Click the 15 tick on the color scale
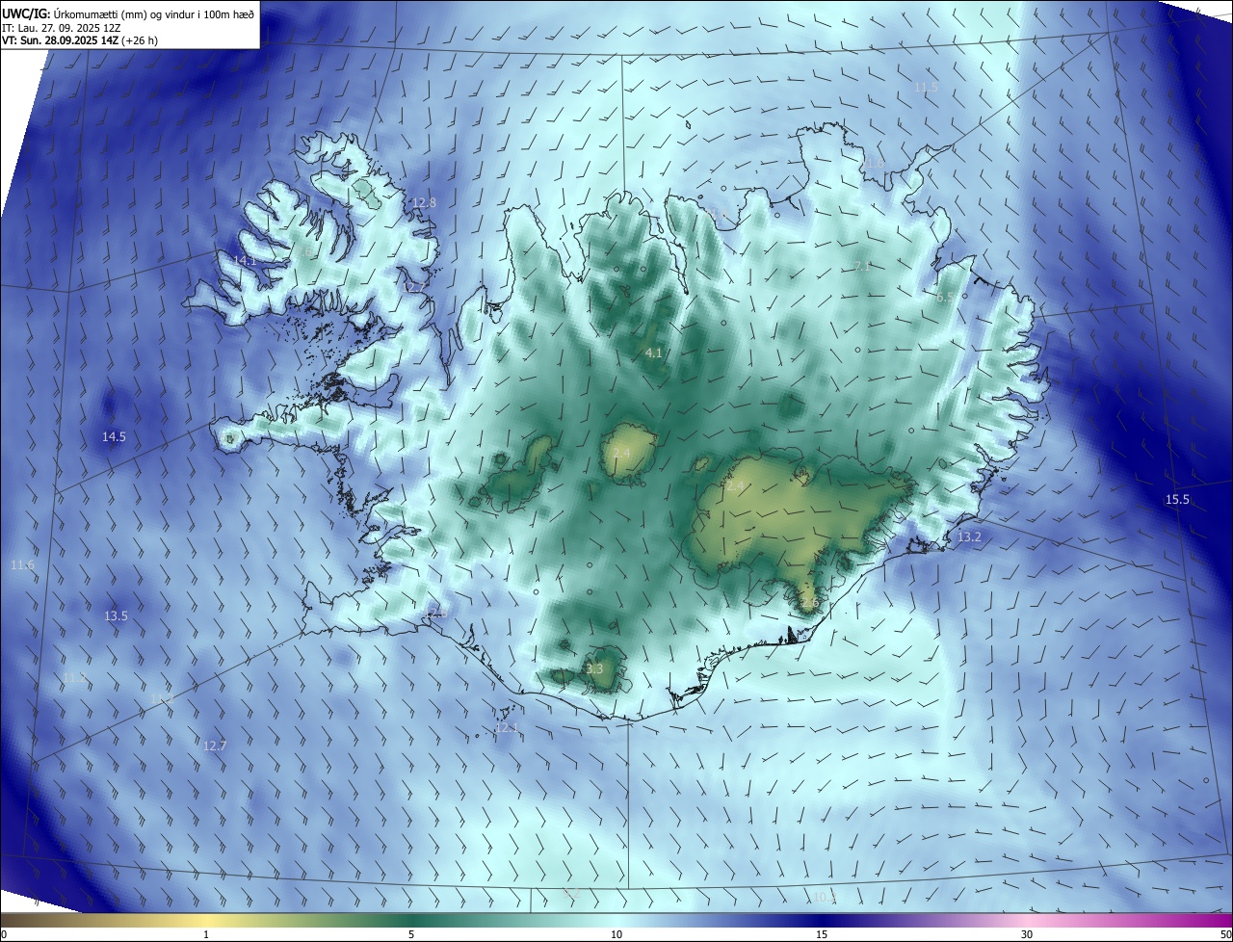The image size is (1233, 942). [822, 934]
